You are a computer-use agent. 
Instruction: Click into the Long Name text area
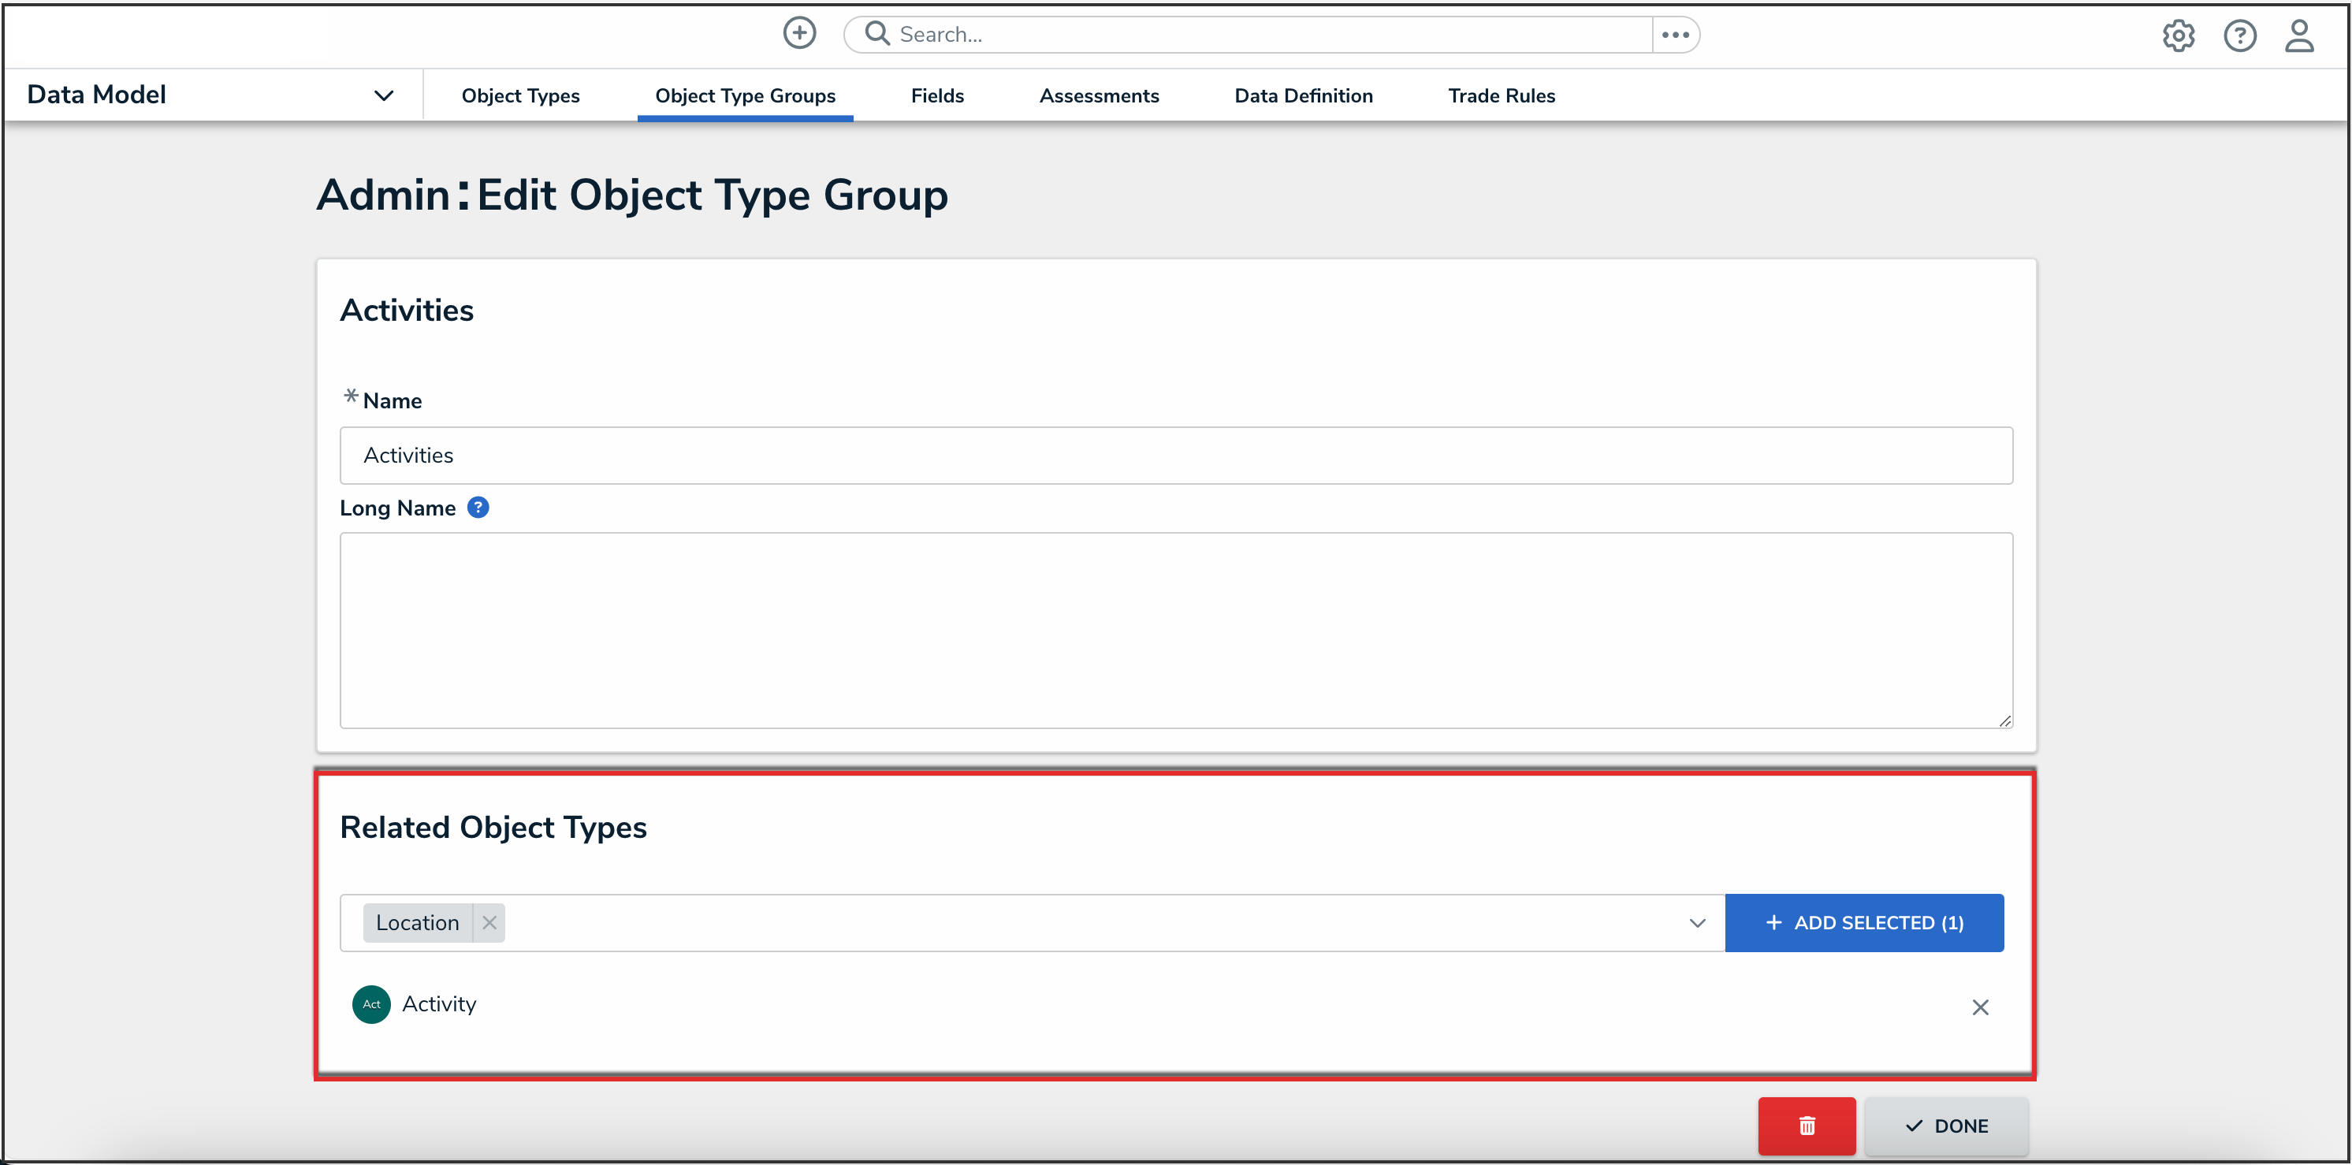pos(1175,630)
